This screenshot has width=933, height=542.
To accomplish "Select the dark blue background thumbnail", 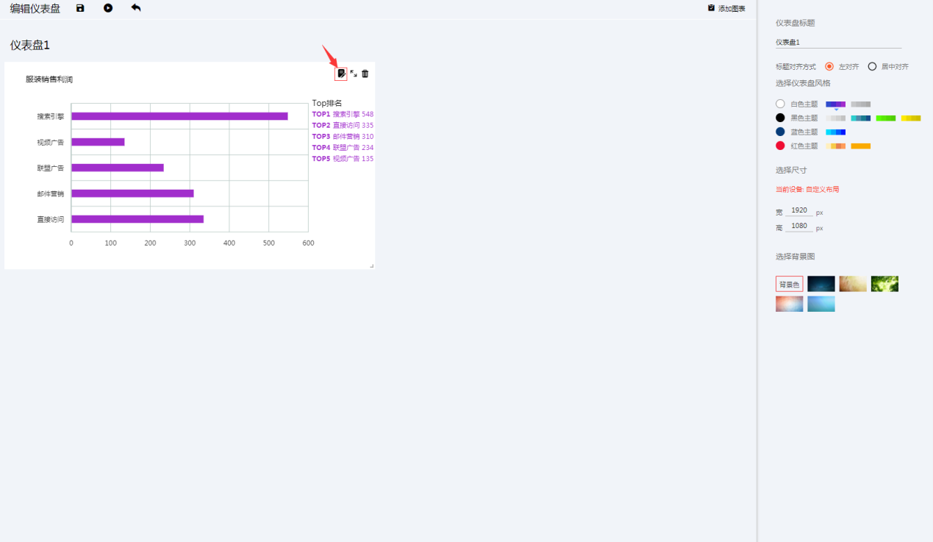I will [x=821, y=284].
